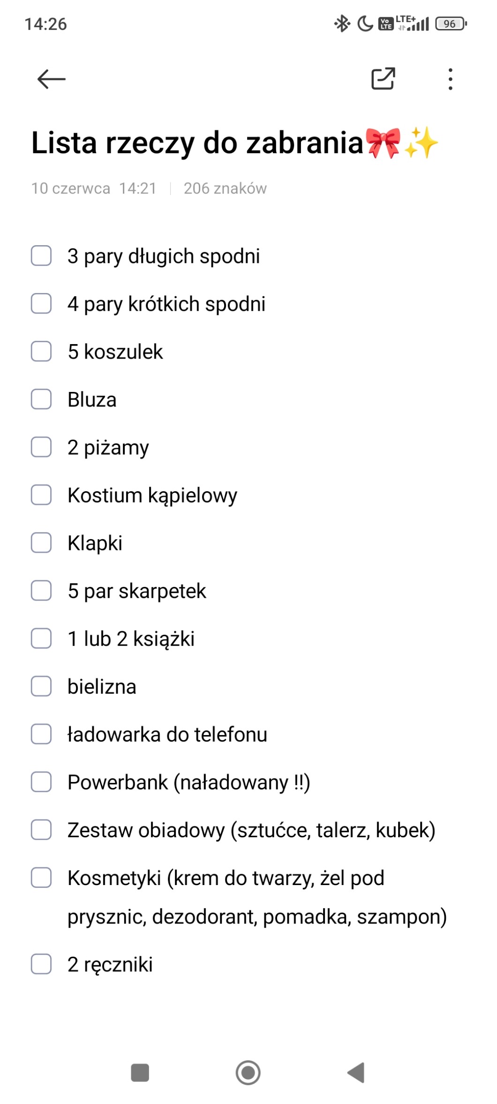
Task: Tap the Bluetooth status icon
Action: click(342, 23)
